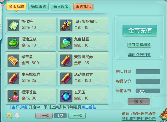Click the 购买数量 quantity input field
Viewport: 167px width, 122px height.
(x=148, y=72)
